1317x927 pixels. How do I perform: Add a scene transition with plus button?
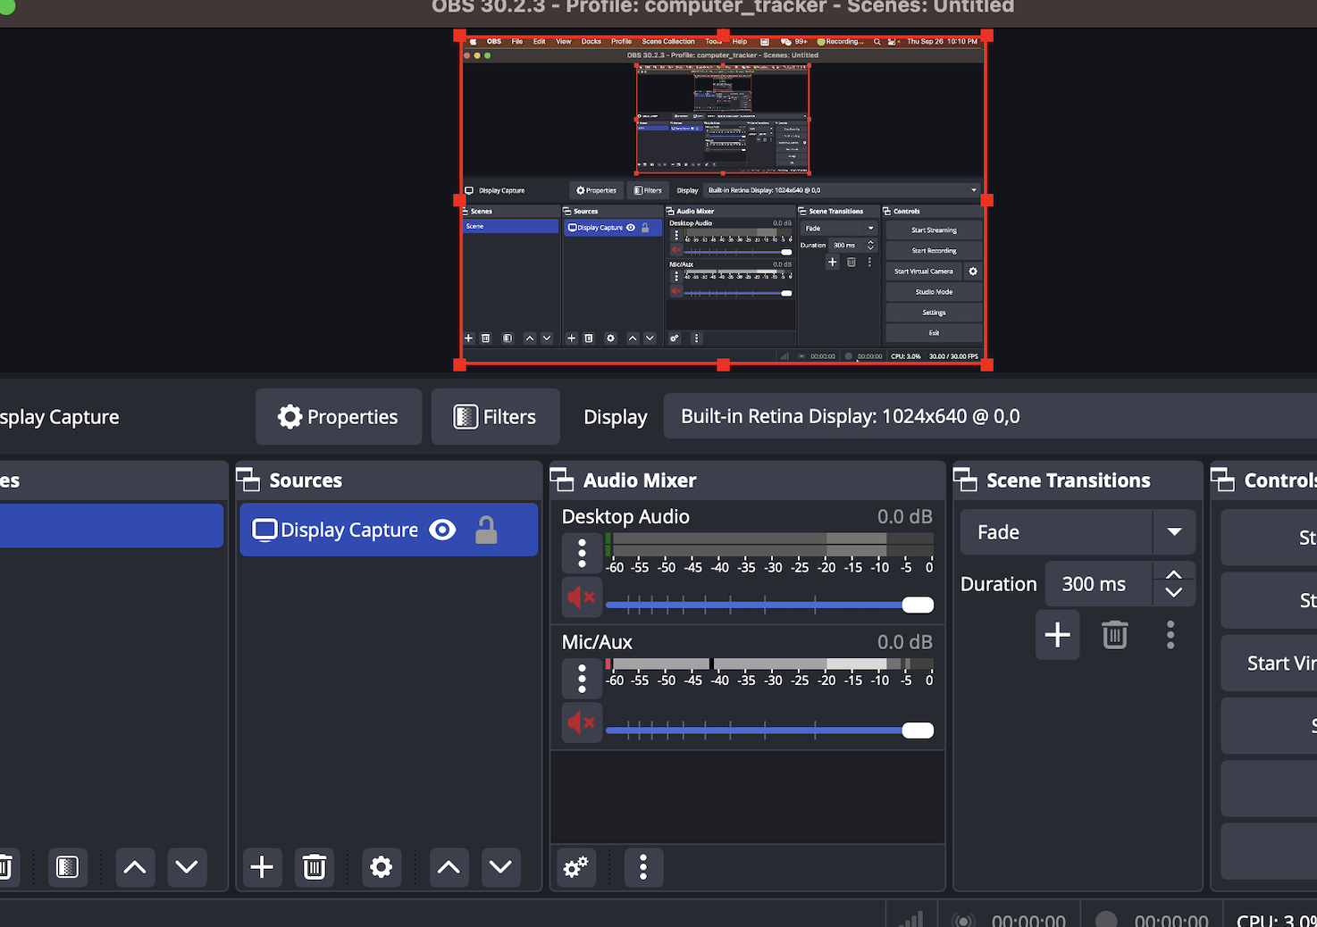pyautogui.click(x=1057, y=635)
